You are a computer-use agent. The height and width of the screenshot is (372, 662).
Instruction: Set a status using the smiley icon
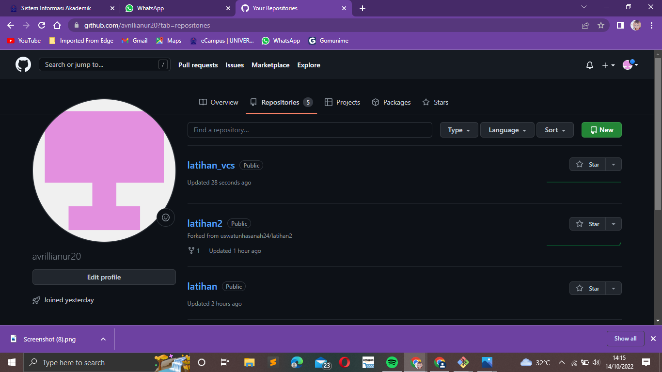click(x=166, y=217)
